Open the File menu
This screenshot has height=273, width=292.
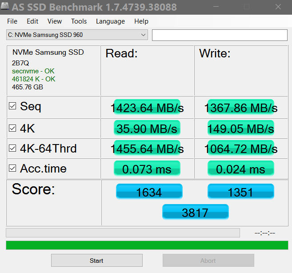12,21
